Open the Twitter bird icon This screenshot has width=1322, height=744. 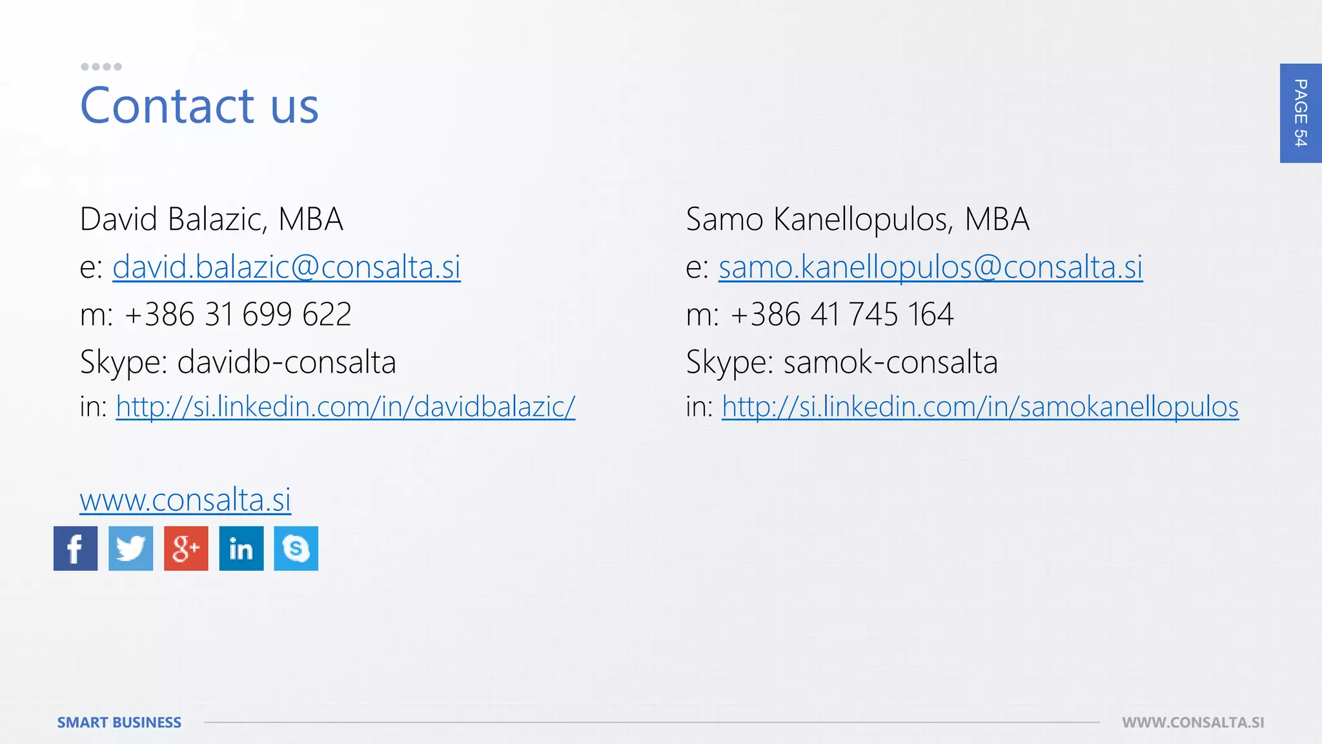pos(130,548)
